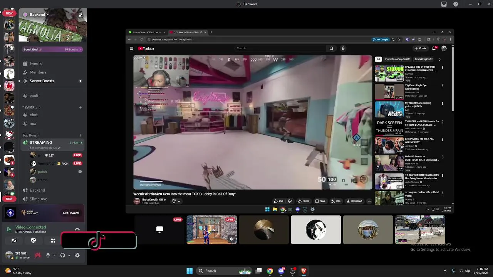The image size is (493, 277).
Task: Click invite people icon beside Backend
Action: click(80, 15)
